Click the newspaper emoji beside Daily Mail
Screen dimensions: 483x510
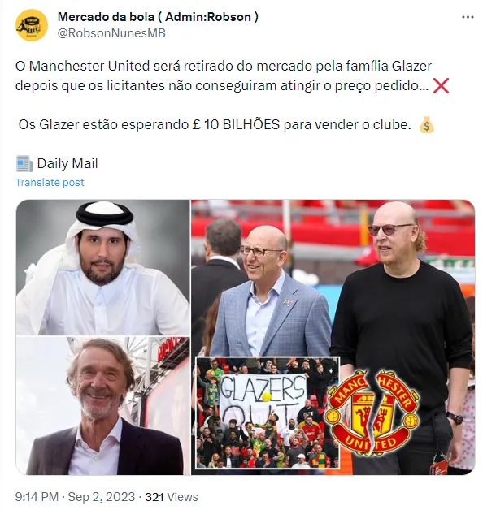pos(24,163)
